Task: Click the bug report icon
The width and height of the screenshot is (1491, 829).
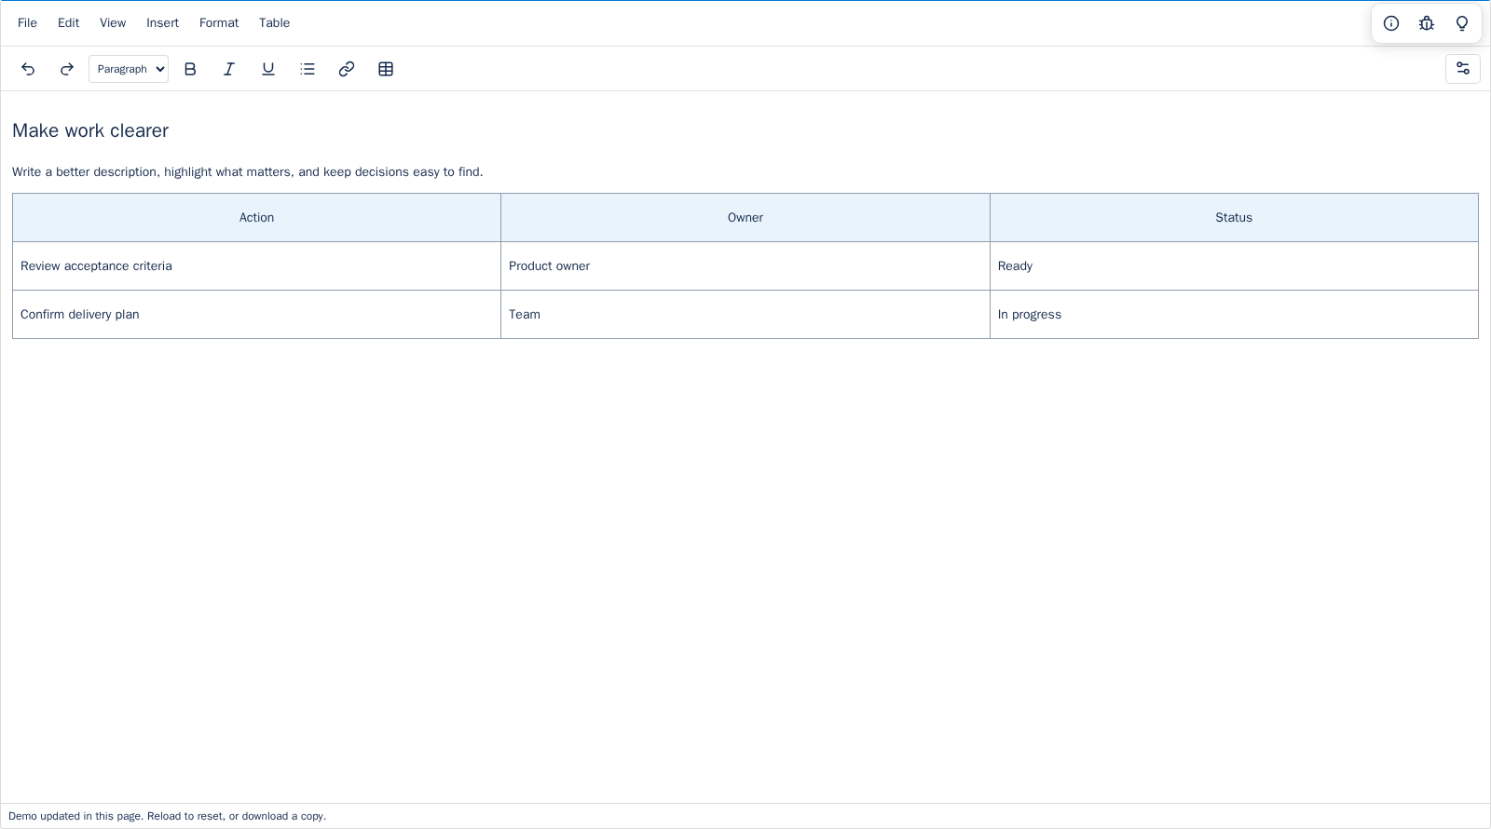Action: pos(1427,23)
